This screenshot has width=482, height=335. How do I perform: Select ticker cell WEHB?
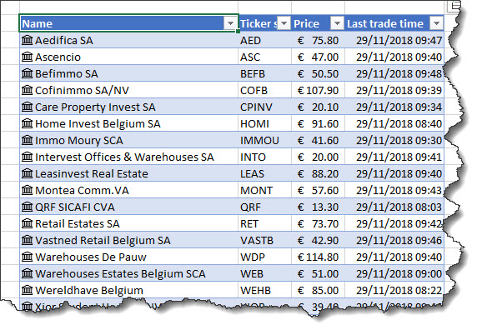coord(264,290)
